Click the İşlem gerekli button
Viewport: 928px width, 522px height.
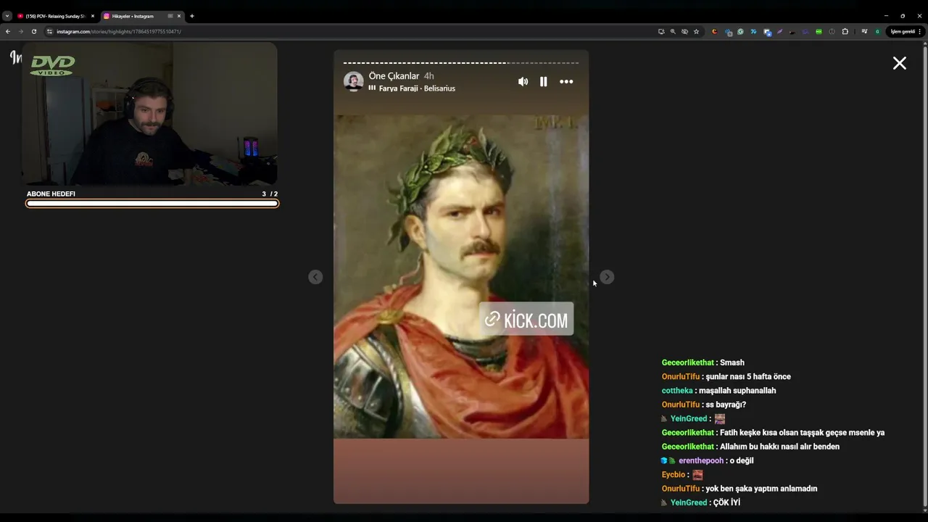pos(906,31)
